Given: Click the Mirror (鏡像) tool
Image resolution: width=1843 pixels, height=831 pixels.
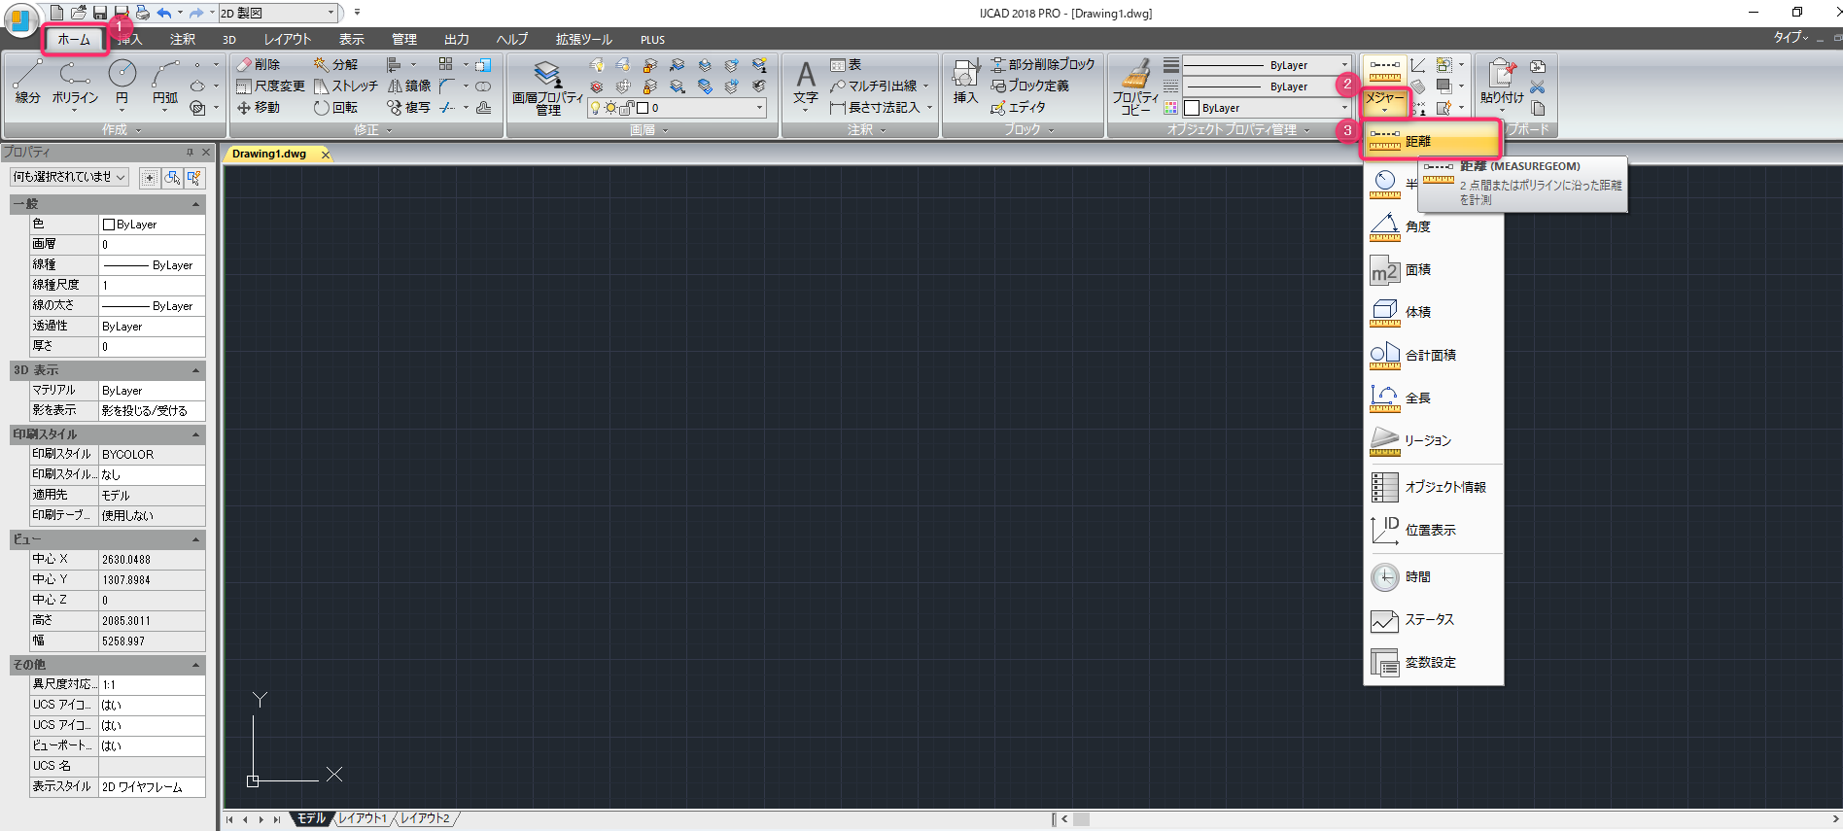Looking at the screenshot, I should coord(409,86).
